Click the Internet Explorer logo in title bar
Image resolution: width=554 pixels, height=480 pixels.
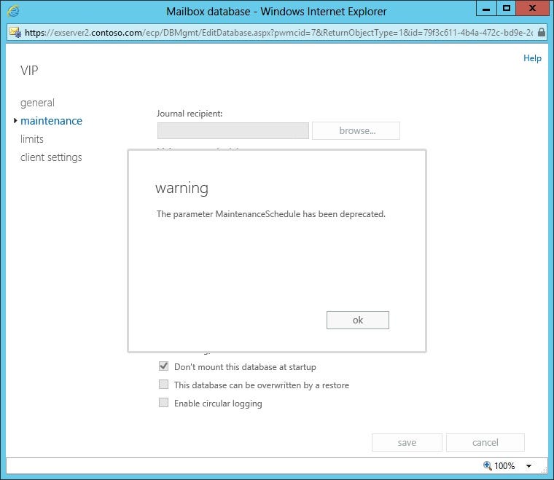tap(13, 12)
